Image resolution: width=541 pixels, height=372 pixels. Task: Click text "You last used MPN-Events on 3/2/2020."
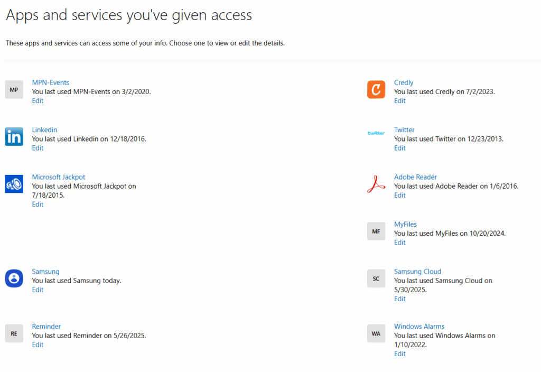click(91, 92)
